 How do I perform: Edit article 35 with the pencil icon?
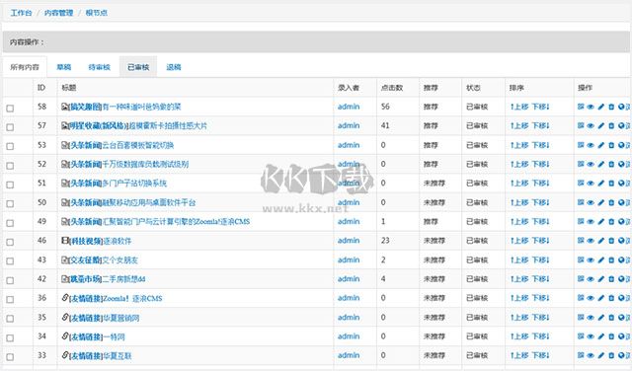coord(601,318)
